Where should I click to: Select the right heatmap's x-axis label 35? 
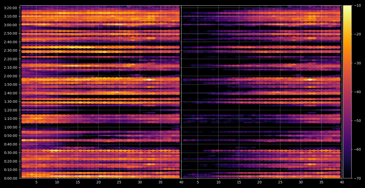point(321,182)
